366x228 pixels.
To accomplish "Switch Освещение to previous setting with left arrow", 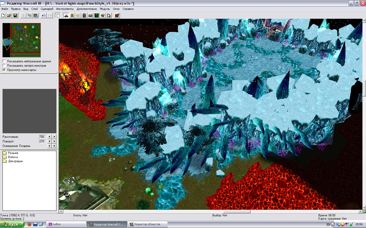I will tap(50, 146).
